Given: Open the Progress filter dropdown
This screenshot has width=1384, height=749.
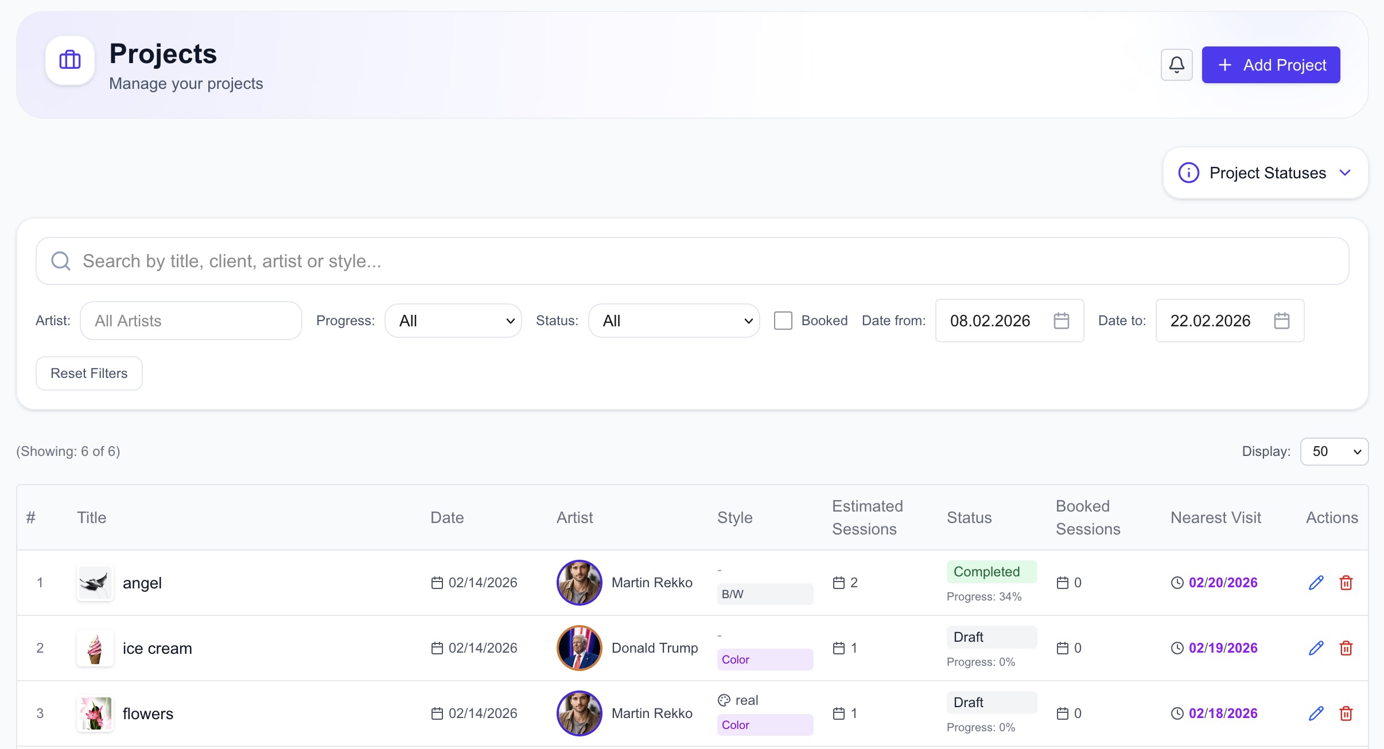Looking at the screenshot, I should click(x=452, y=321).
